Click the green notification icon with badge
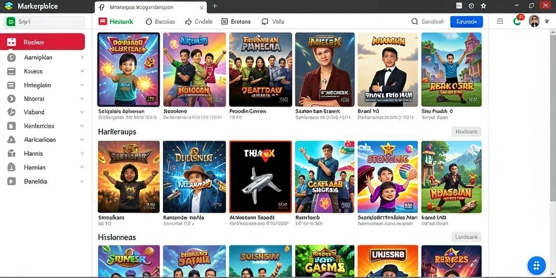Image resolution: width=556 pixels, height=278 pixels. [x=517, y=21]
